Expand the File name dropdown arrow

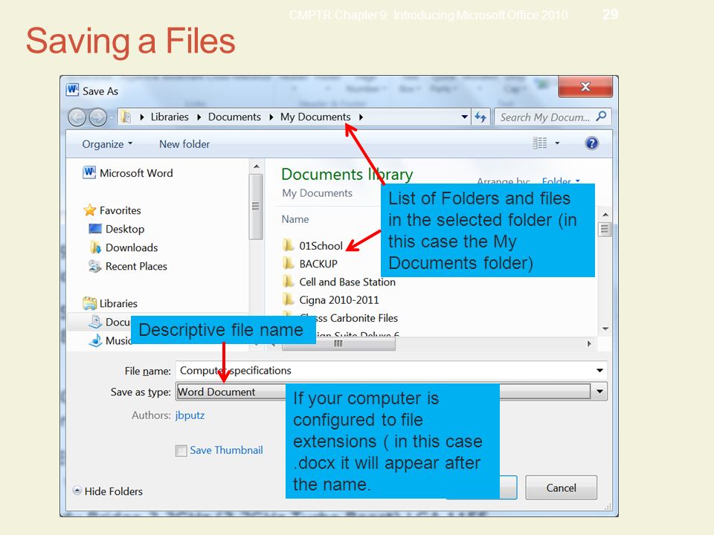[x=599, y=370]
